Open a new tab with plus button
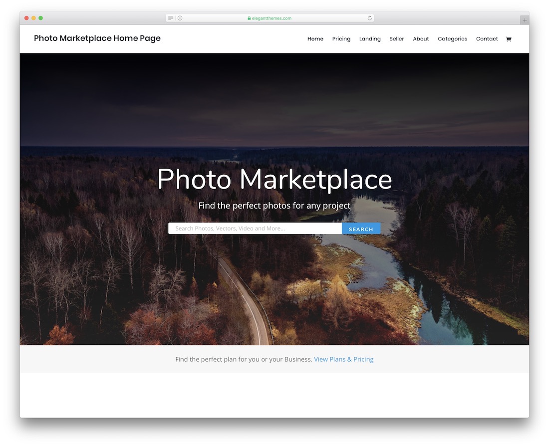Image resolution: width=549 pixels, height=446 pixels. pyautogui.click(x=524, y=20)
